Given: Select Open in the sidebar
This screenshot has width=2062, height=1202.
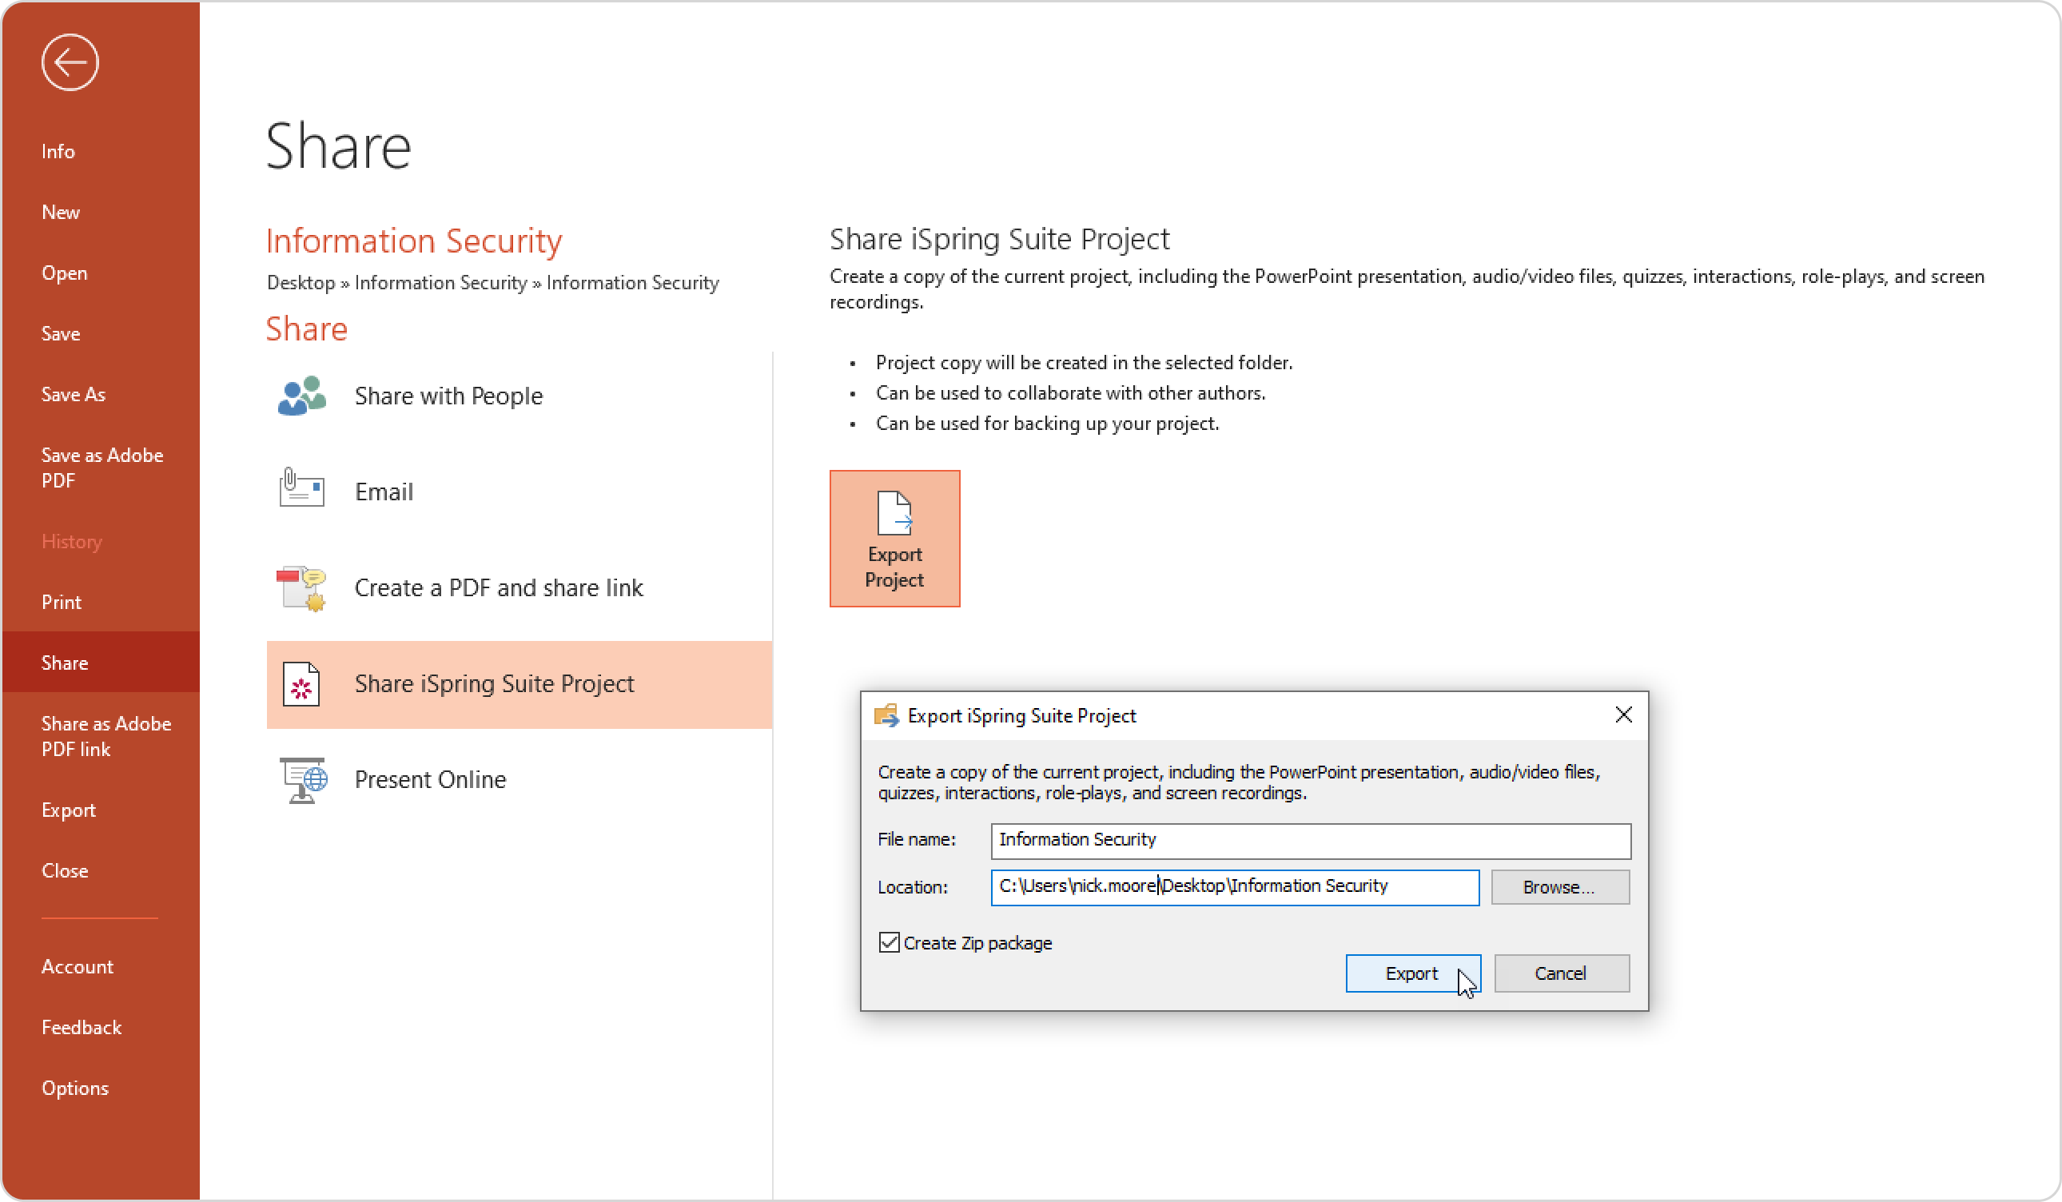Looking at the screenshot, I should [101, 273].
